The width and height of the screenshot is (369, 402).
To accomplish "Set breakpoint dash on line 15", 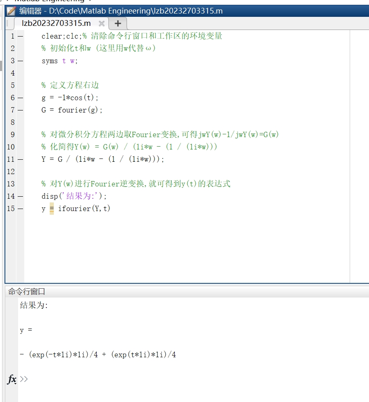I will click(20, 209).
